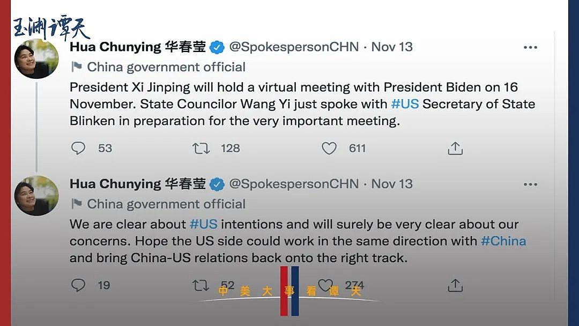This screenshot has width=579, height=326.
Task: Like the first tweet with 611 likes
Action: coord(329,148)
